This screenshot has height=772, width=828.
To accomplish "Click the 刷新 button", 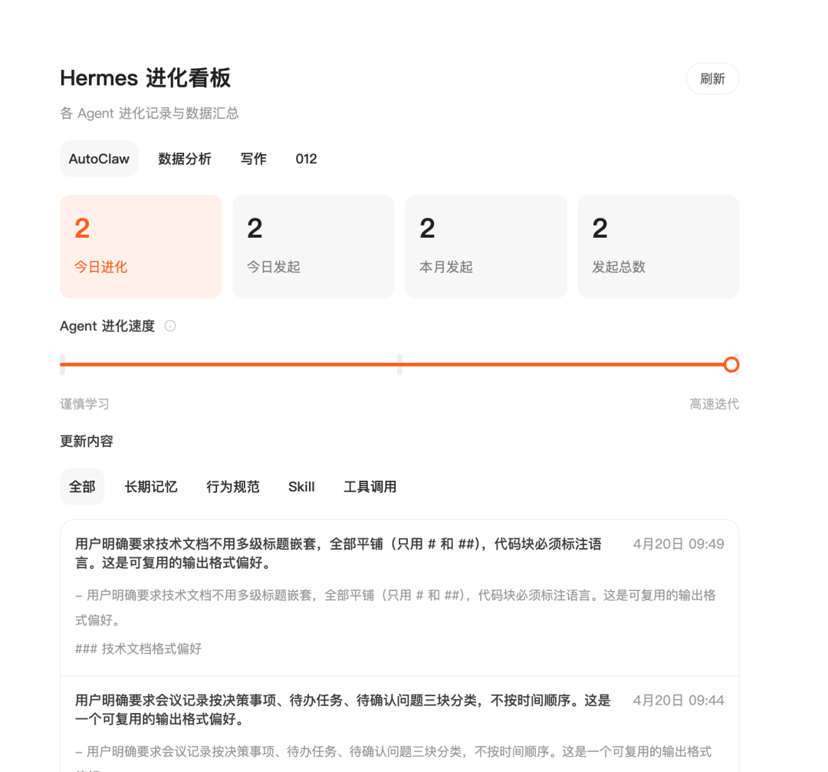I will 712,78.
